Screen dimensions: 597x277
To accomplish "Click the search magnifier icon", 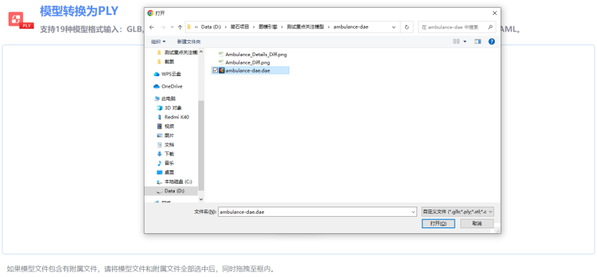I will point(491,27).
